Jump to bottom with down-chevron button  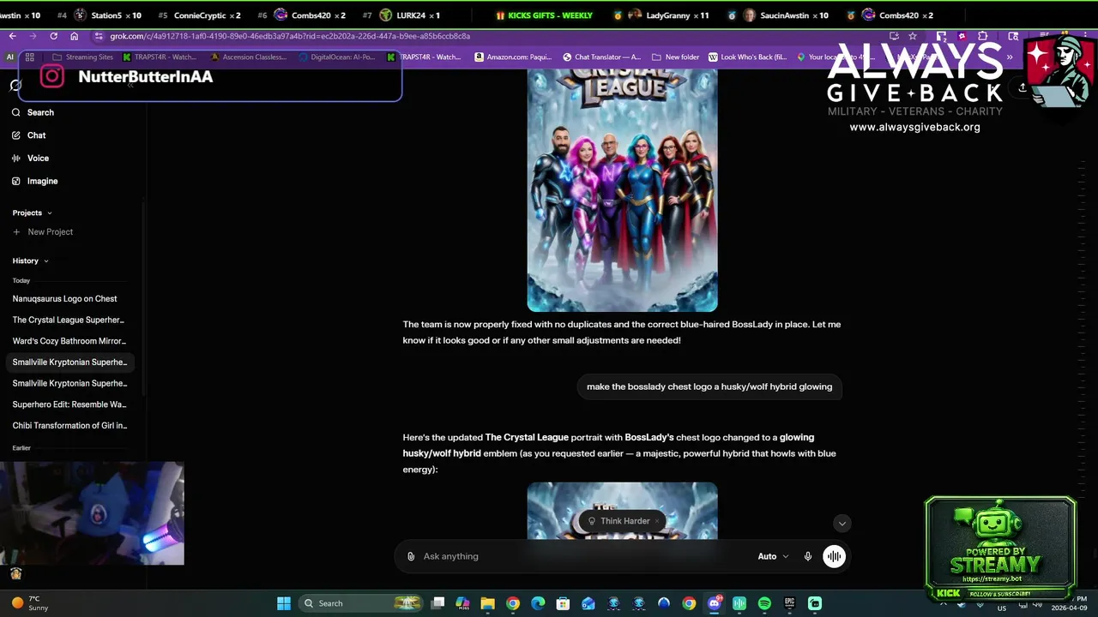(842, 523)
